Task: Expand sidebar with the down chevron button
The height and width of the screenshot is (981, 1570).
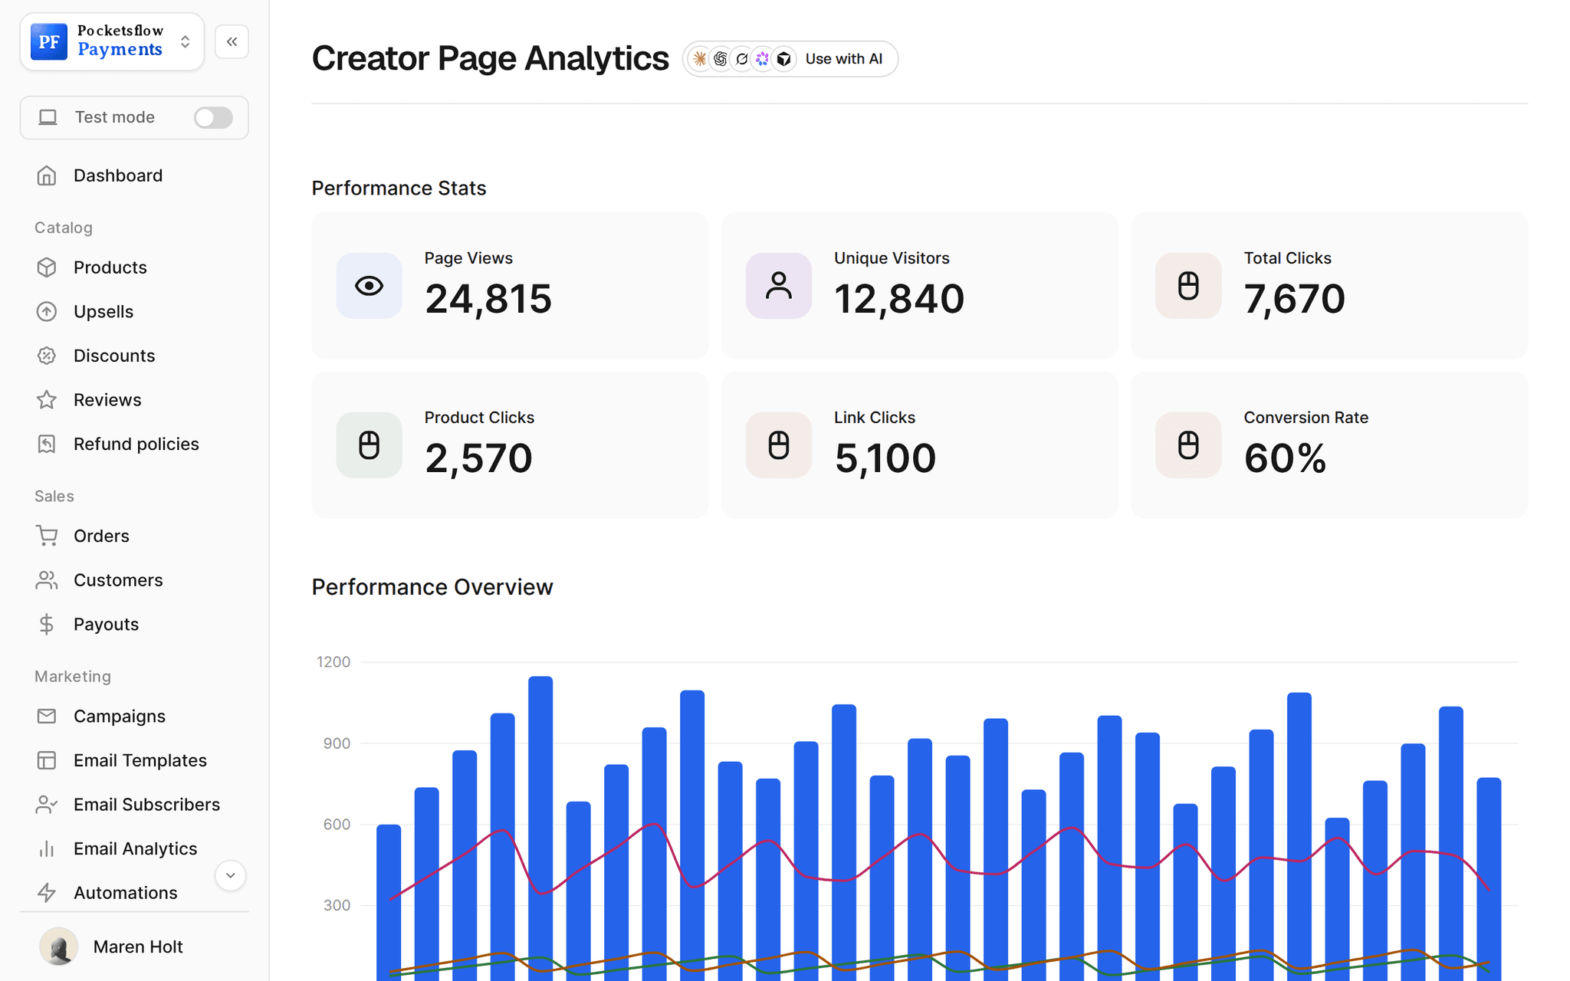Action: [x=230, y=875]
